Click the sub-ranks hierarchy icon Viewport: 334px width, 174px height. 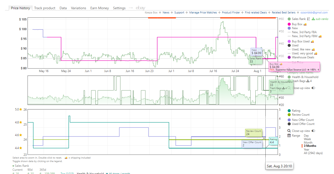pyautogui.click(x=313, y=19)
